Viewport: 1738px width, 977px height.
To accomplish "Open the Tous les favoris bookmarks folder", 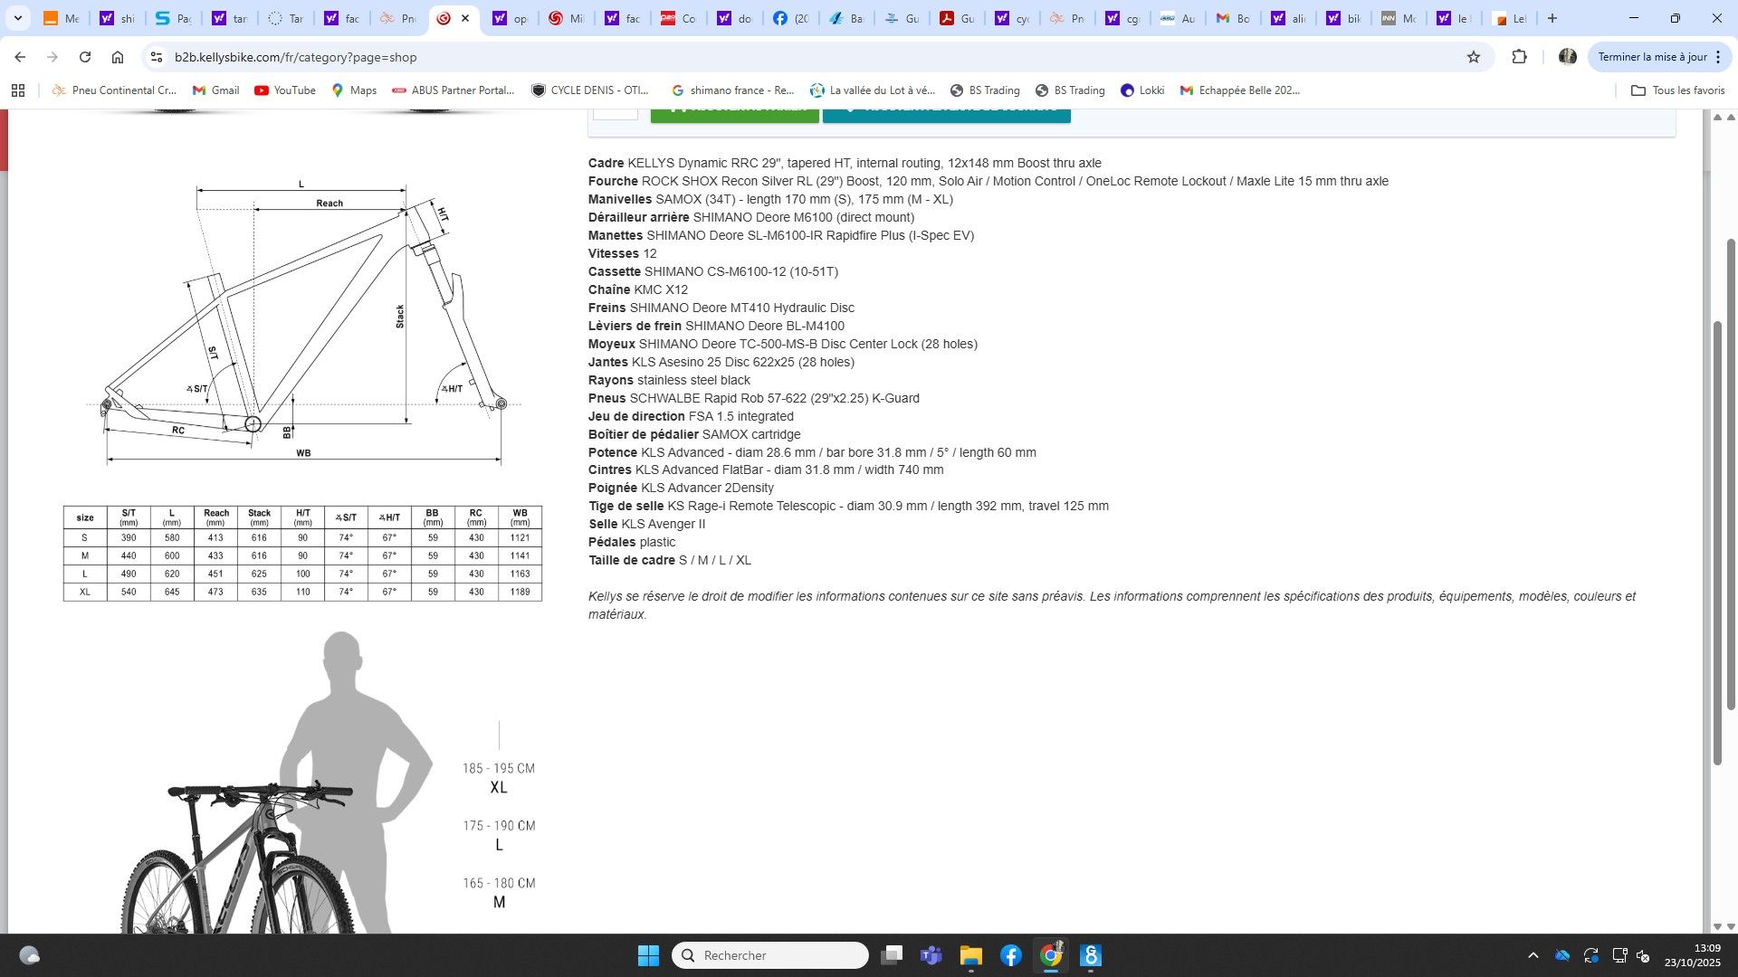I will pos(1677,90).
